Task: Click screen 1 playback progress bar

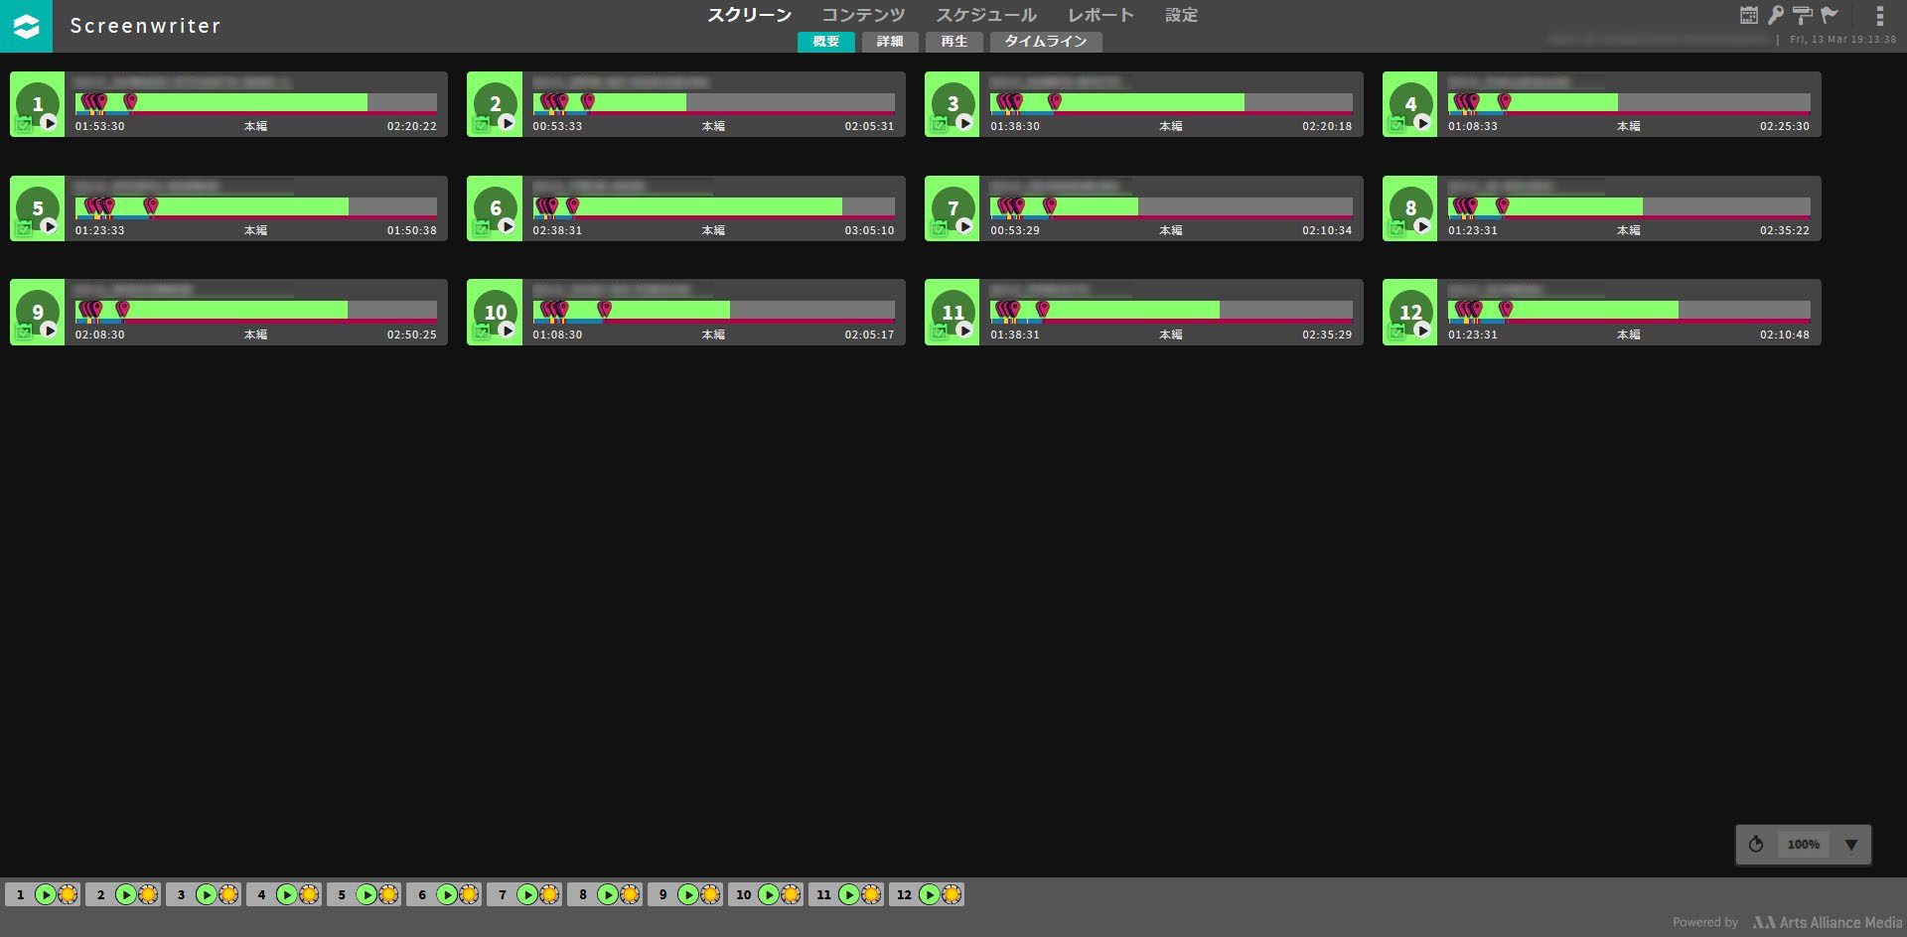Action: pos(256,102)
